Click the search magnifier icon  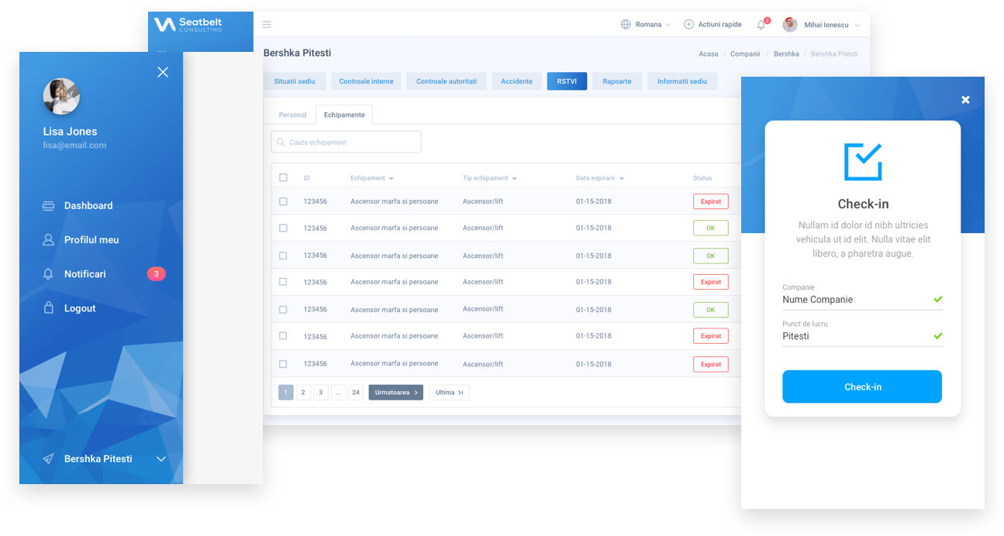281,143
